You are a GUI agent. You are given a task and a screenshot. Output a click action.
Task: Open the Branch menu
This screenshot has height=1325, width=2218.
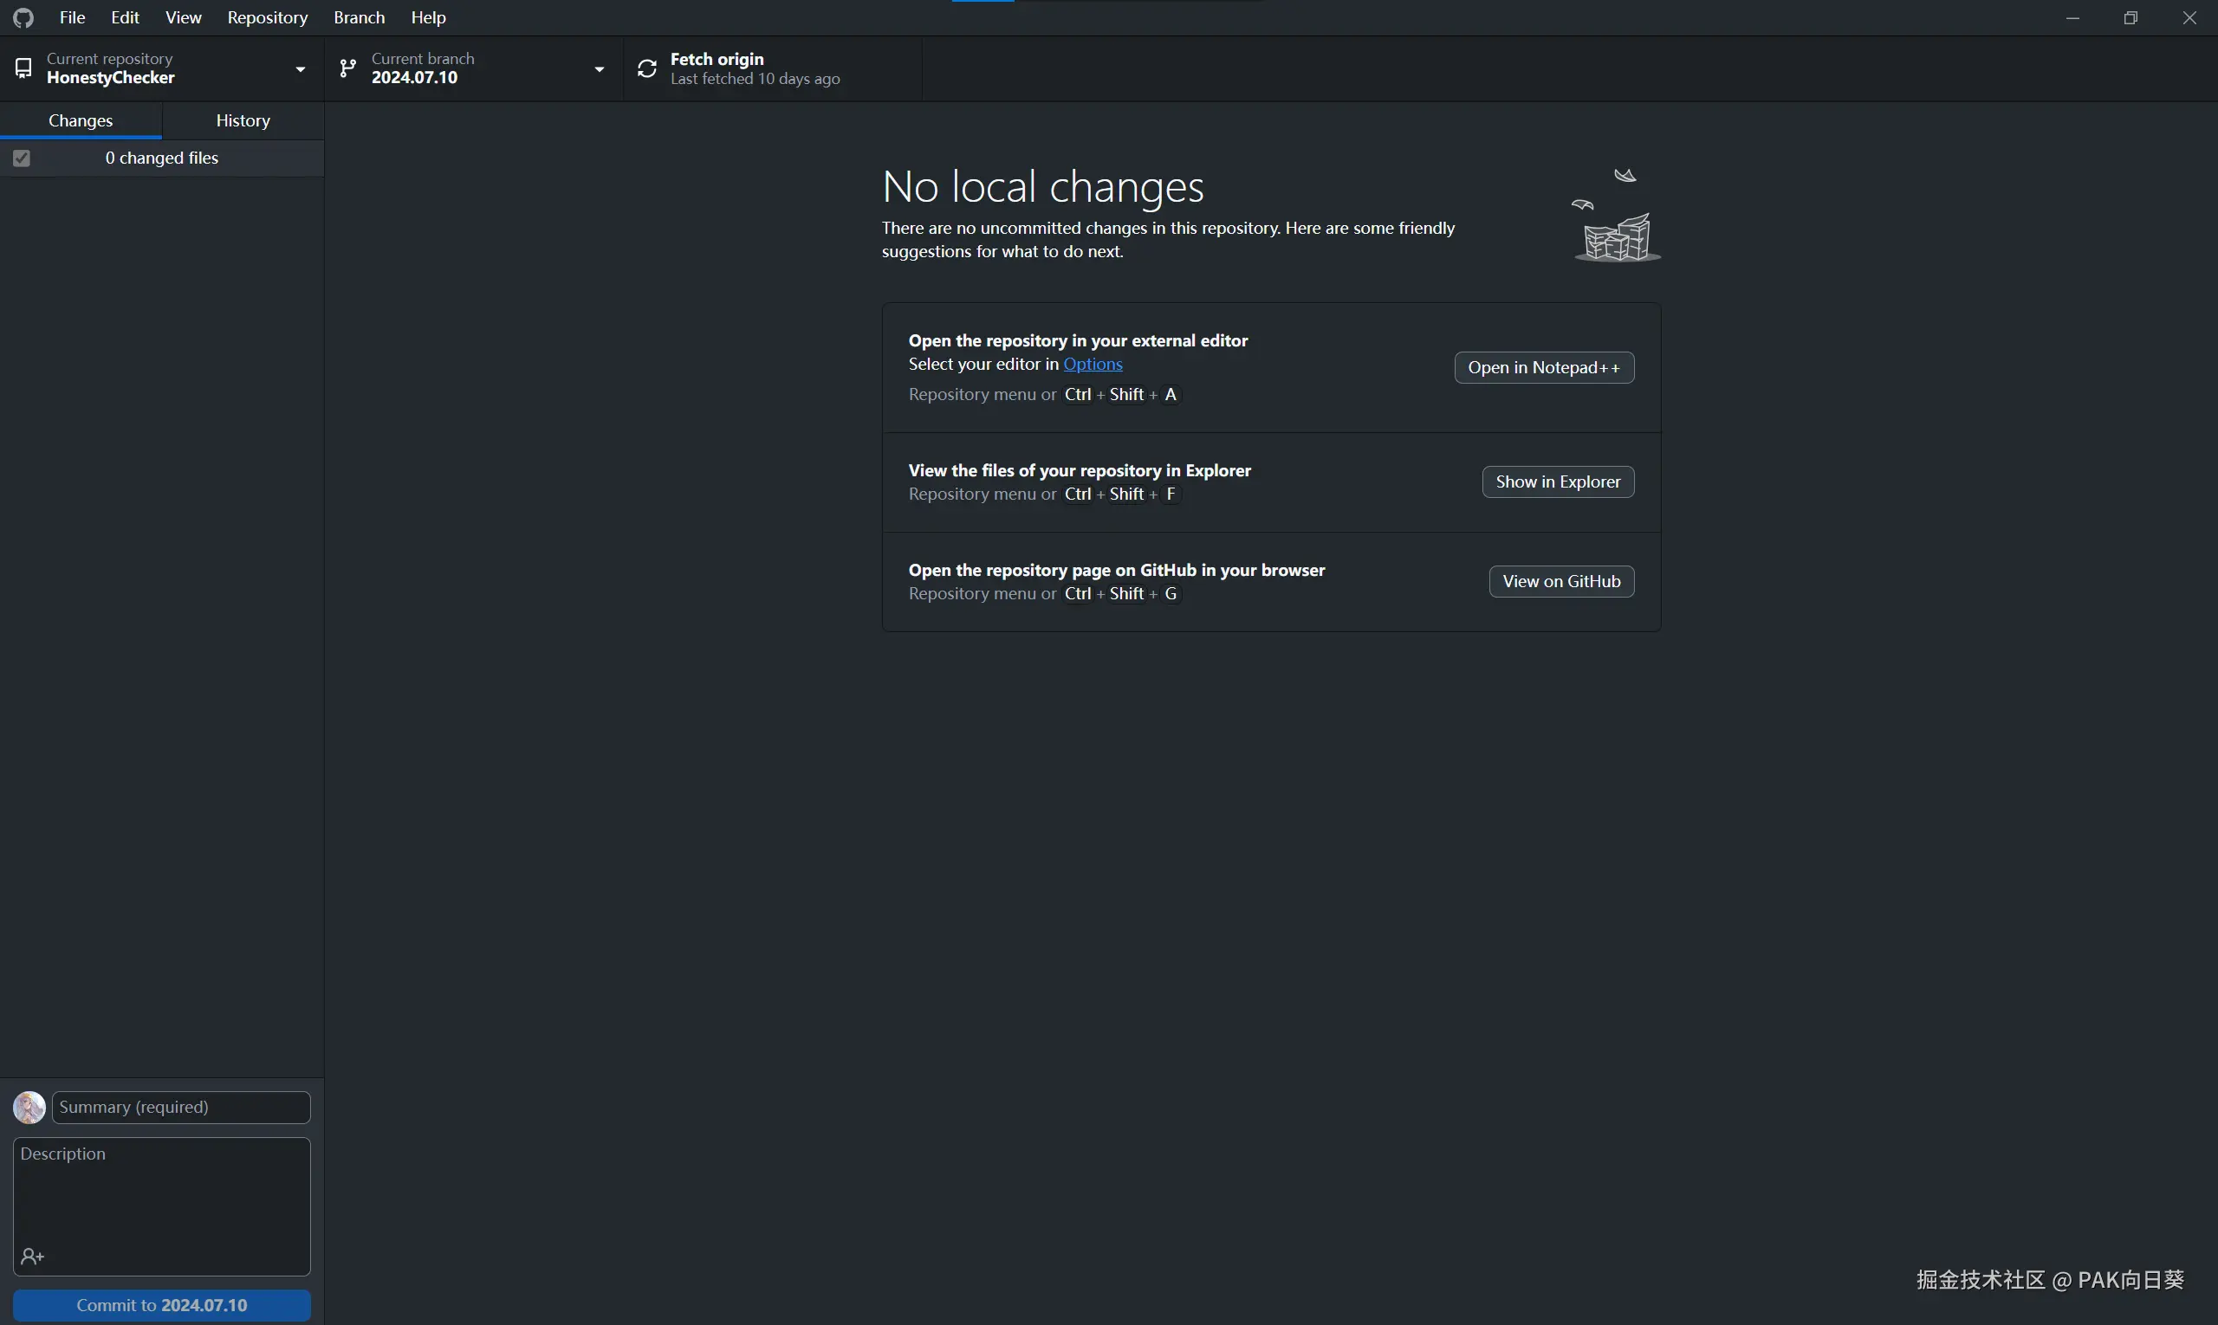coord(359,18)
